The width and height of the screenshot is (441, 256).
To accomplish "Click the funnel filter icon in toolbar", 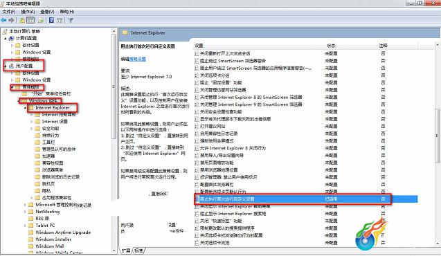I will click(71, 20).
